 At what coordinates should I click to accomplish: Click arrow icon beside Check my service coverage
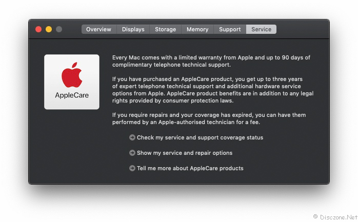pos(132,137)
